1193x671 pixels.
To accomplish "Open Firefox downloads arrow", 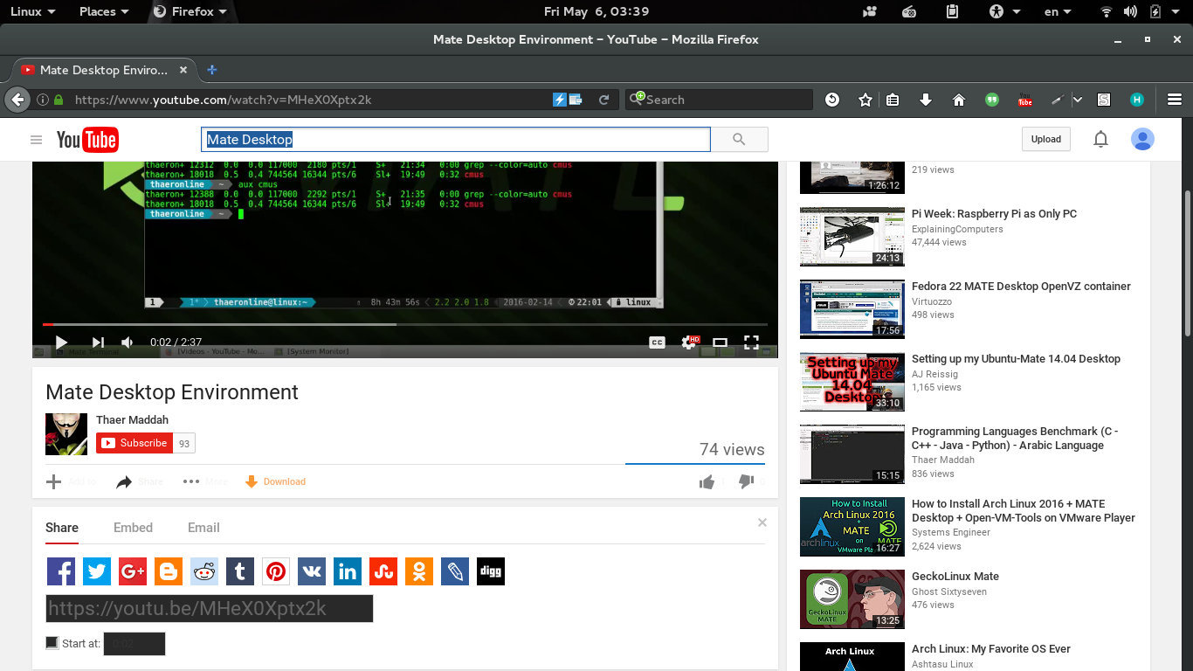I will [x=926, y=100].
